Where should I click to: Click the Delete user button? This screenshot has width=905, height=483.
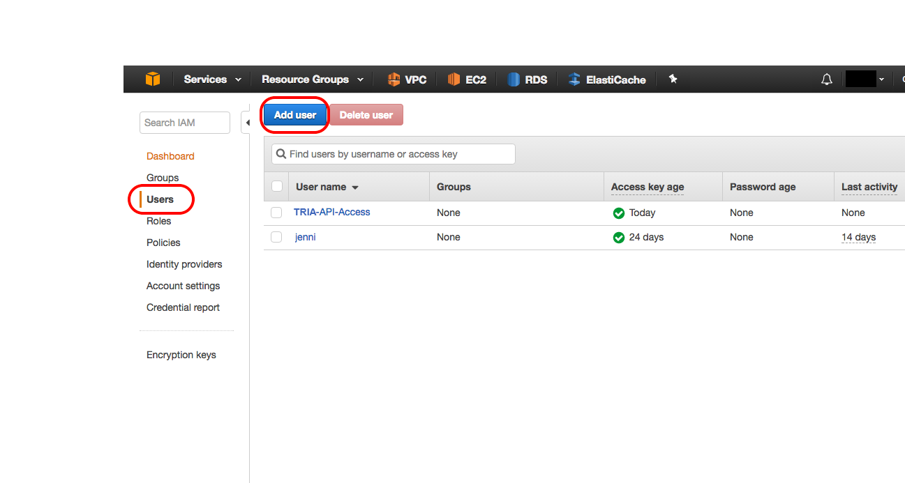(x=366, y=115)
